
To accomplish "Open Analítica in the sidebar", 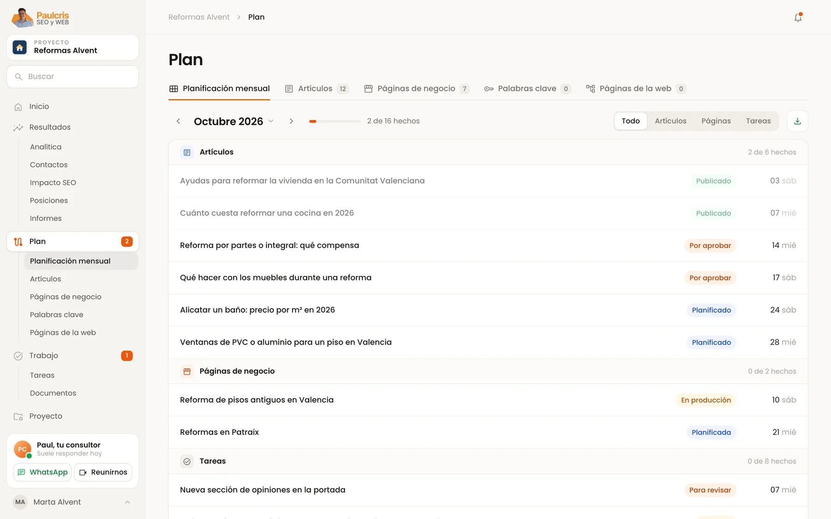I will [81, 147].
